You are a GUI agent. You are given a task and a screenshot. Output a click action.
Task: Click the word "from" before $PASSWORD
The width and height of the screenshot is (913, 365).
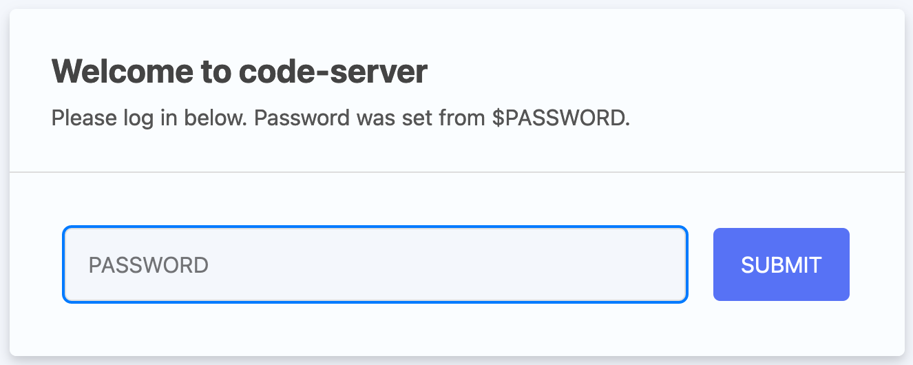click(462, 118)
